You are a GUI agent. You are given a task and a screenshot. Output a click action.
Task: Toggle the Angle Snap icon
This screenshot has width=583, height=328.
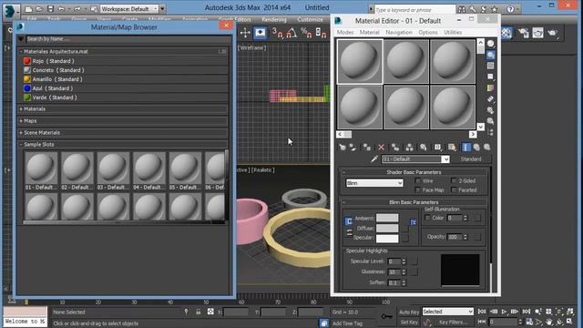(291, 33)
